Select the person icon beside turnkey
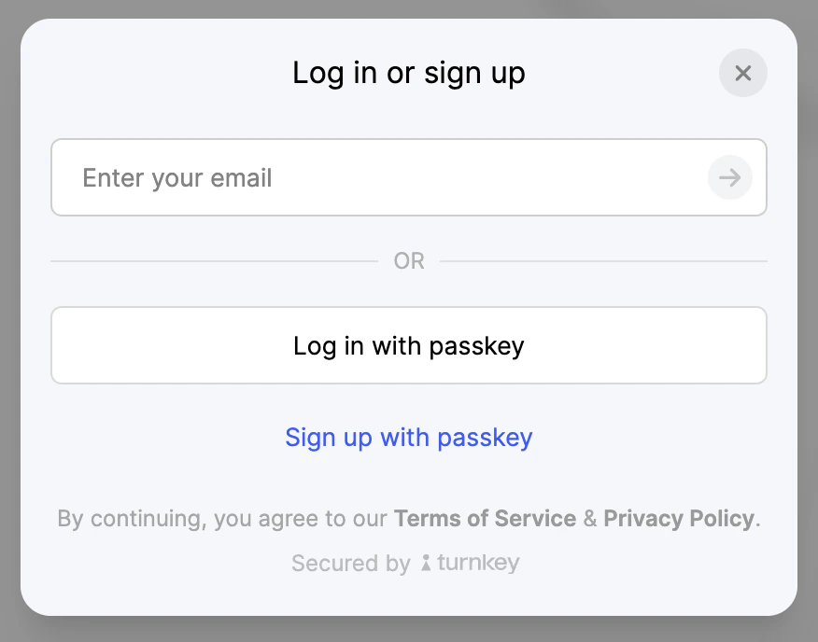Viewport: 818px width, 642px height. pyautogui.click(x=426, y=564)
